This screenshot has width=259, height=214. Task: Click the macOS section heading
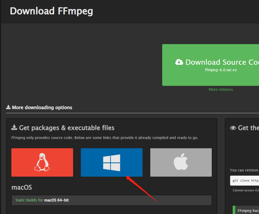pyautogui.click(x=22, y=187)
